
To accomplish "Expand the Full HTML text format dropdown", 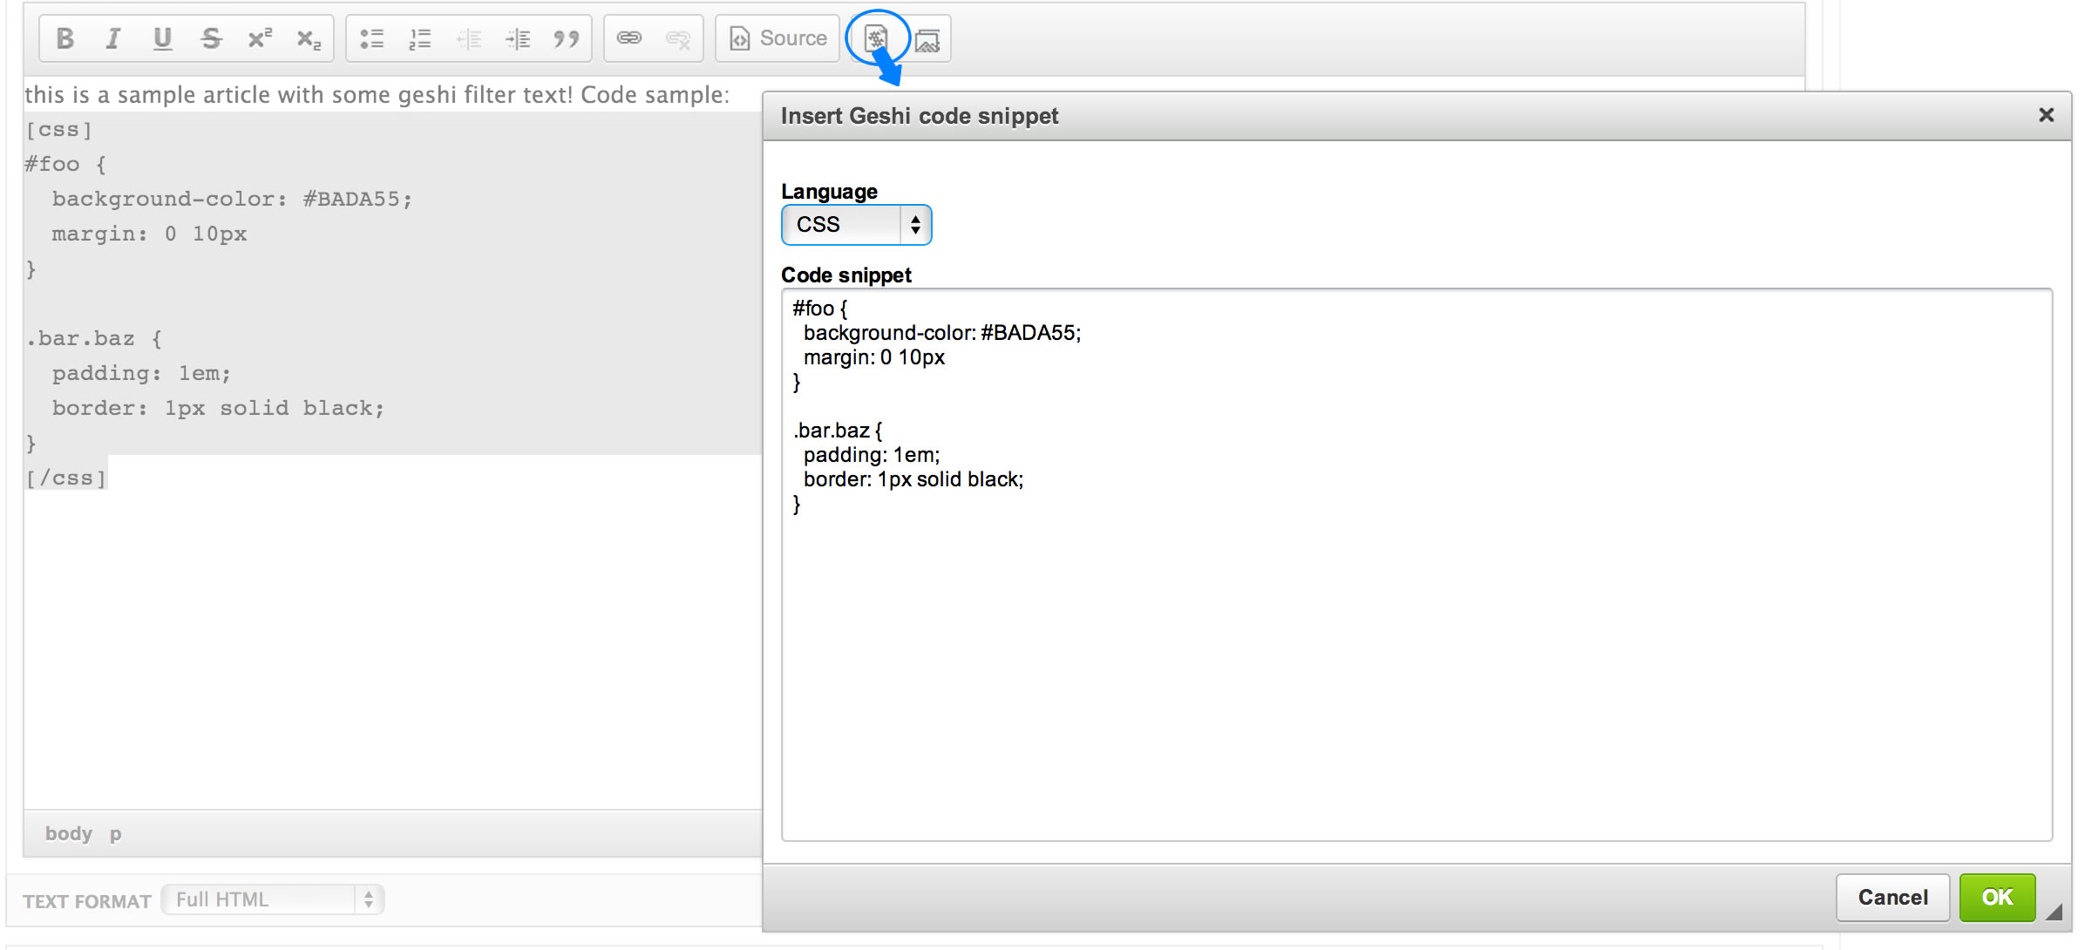I will pos(273,899).
